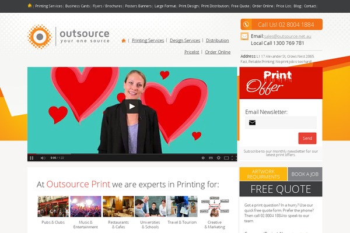The image size is (350, 233).
Task: Click the Call Us phone number button
Action: pos(282,24)
